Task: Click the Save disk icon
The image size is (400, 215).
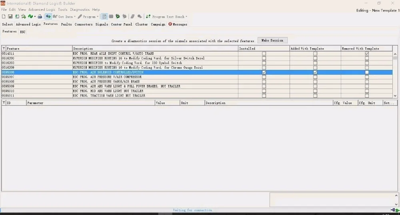Action: (x=10, y=16)
